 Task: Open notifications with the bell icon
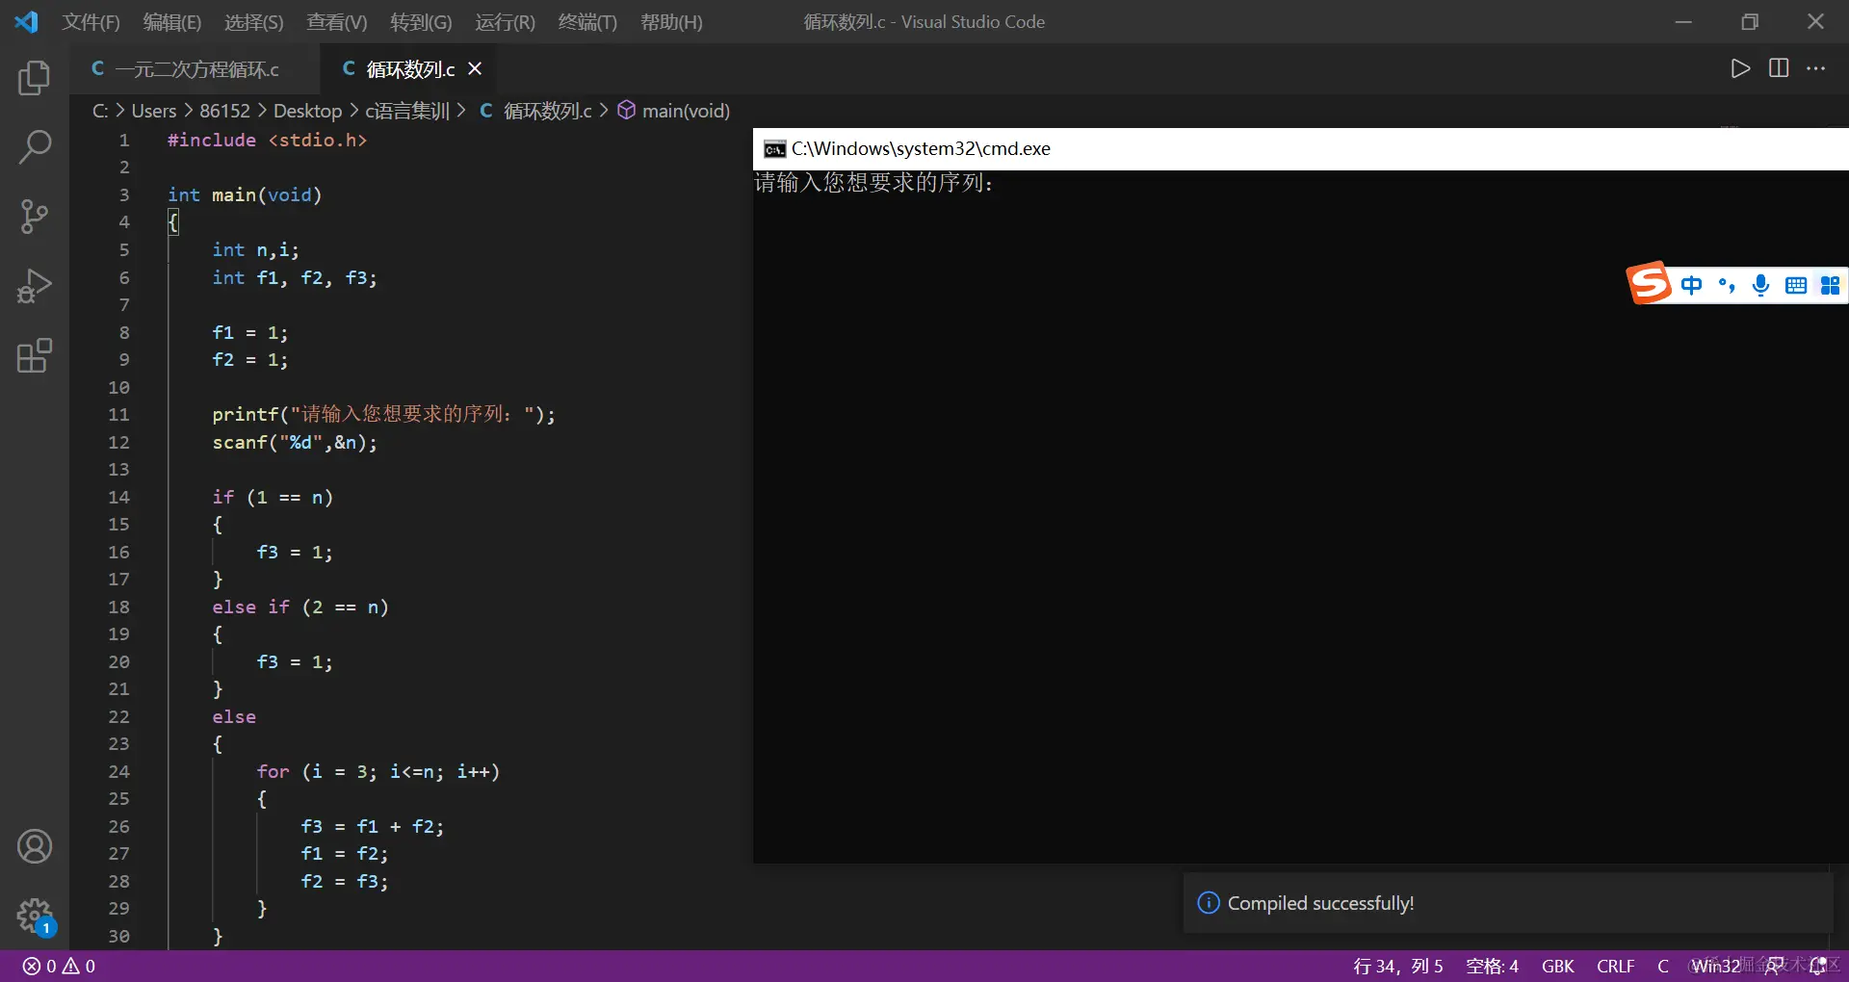click(1818, 967)
